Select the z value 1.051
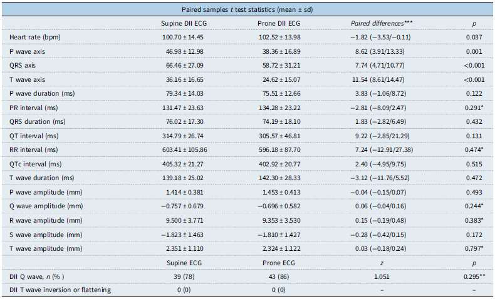Viewport: 495px width, 299px height. tap(382, 277)
